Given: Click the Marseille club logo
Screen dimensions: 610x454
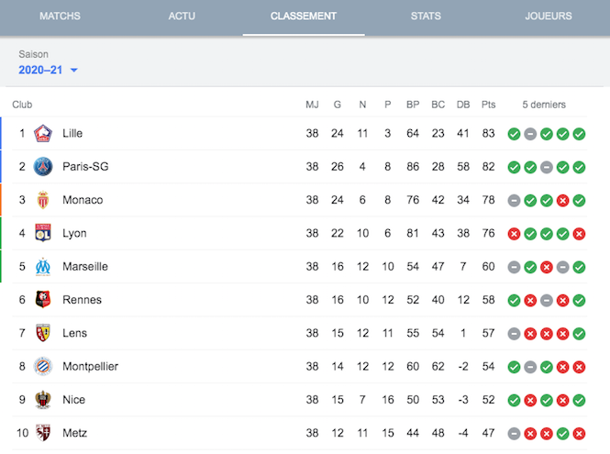Looking at the screenshot, I should [x=43, y=267].
